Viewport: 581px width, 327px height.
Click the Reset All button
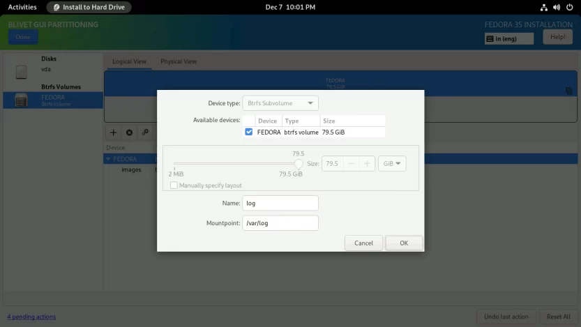point(559,317)
